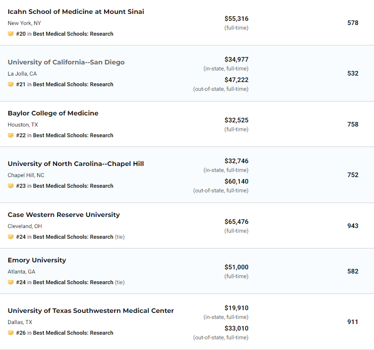Open Emory University link
Screen dimensions: 374x350
[x=37, y=260]
